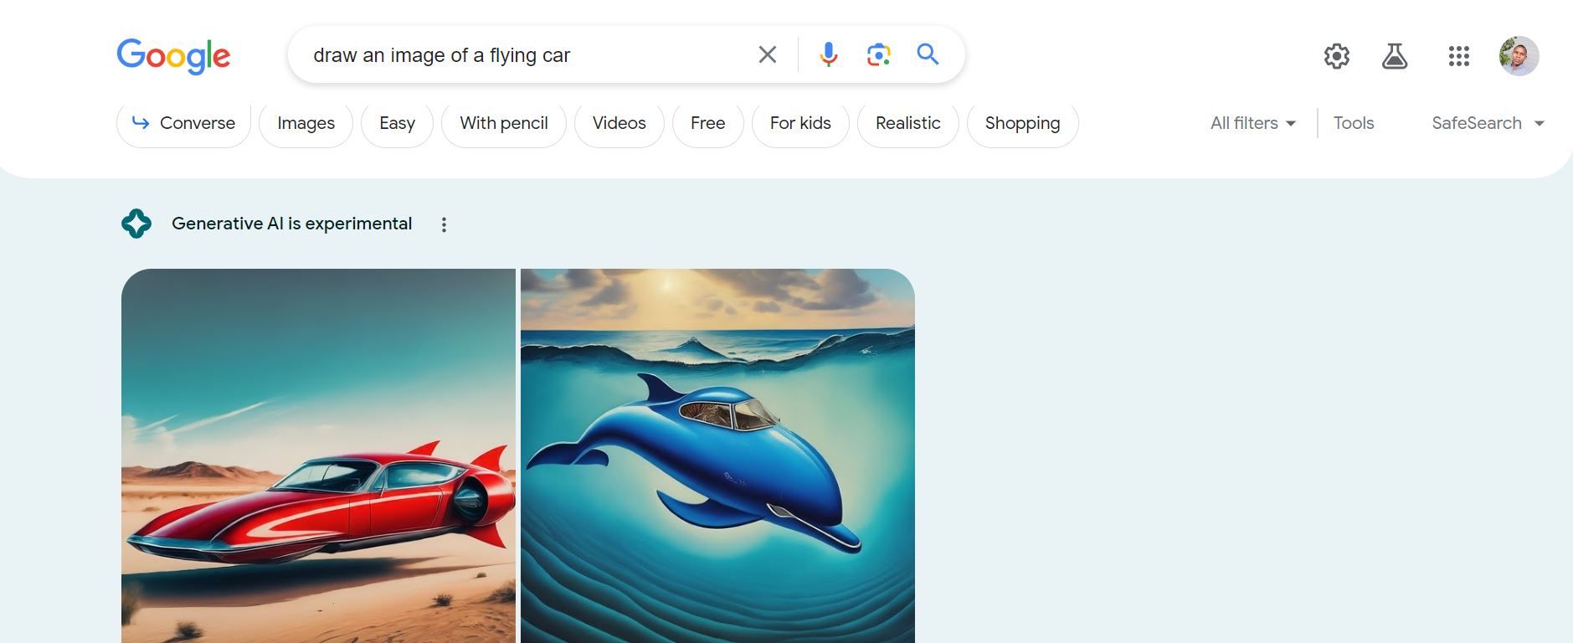This screenshot has width=1573, height=643.
Task: Open the All filters dropdown
Action: pos(1251,123)
